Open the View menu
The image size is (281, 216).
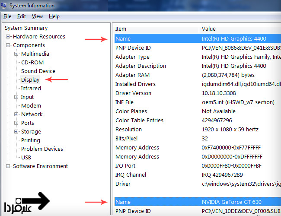pos(37,16)
